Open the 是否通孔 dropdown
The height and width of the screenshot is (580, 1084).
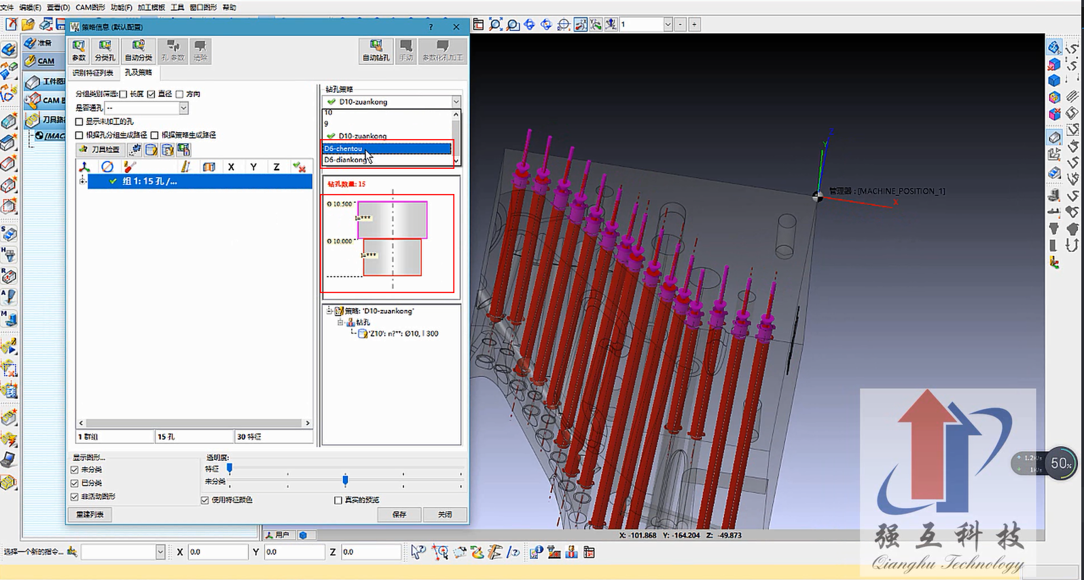183,108
